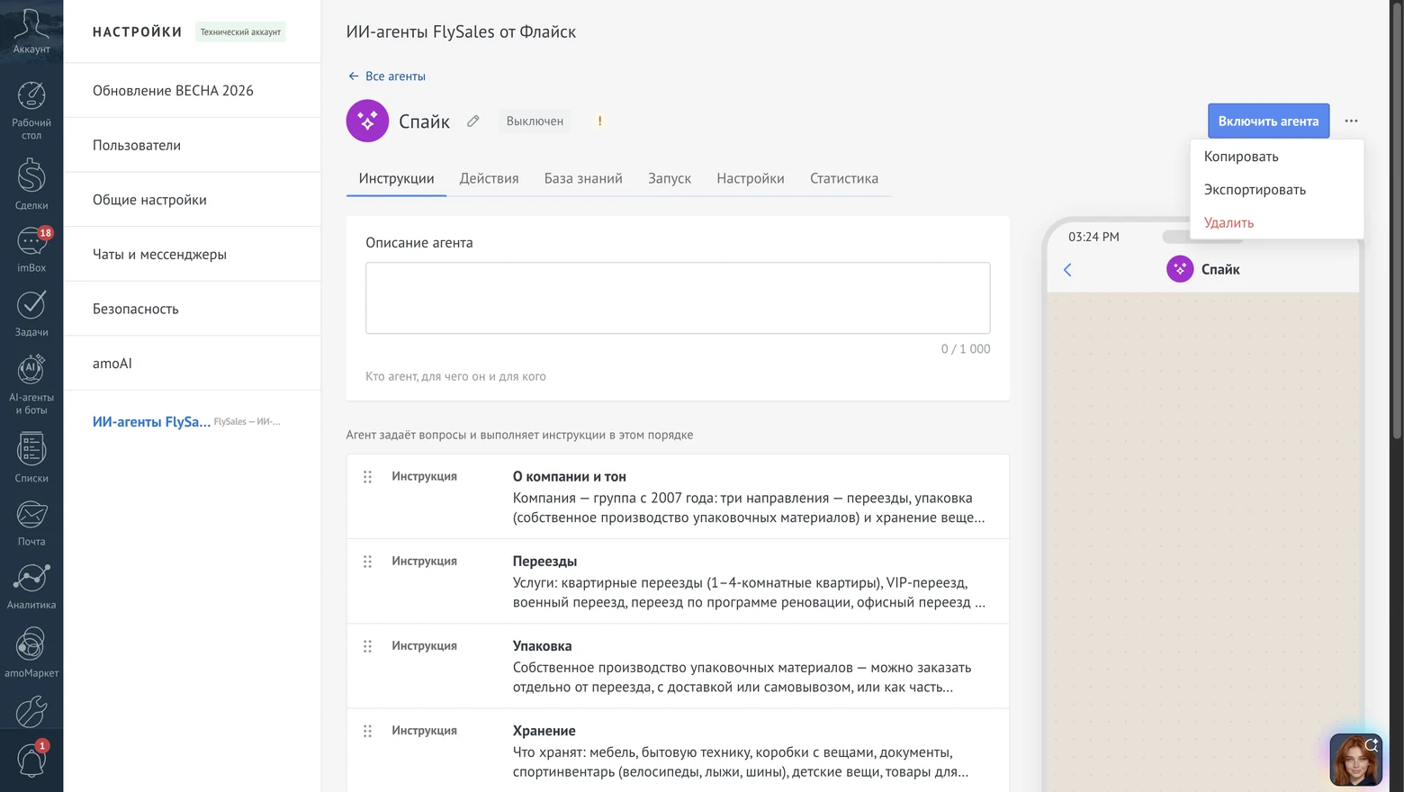Open the База знаний tab

(583, 178)
